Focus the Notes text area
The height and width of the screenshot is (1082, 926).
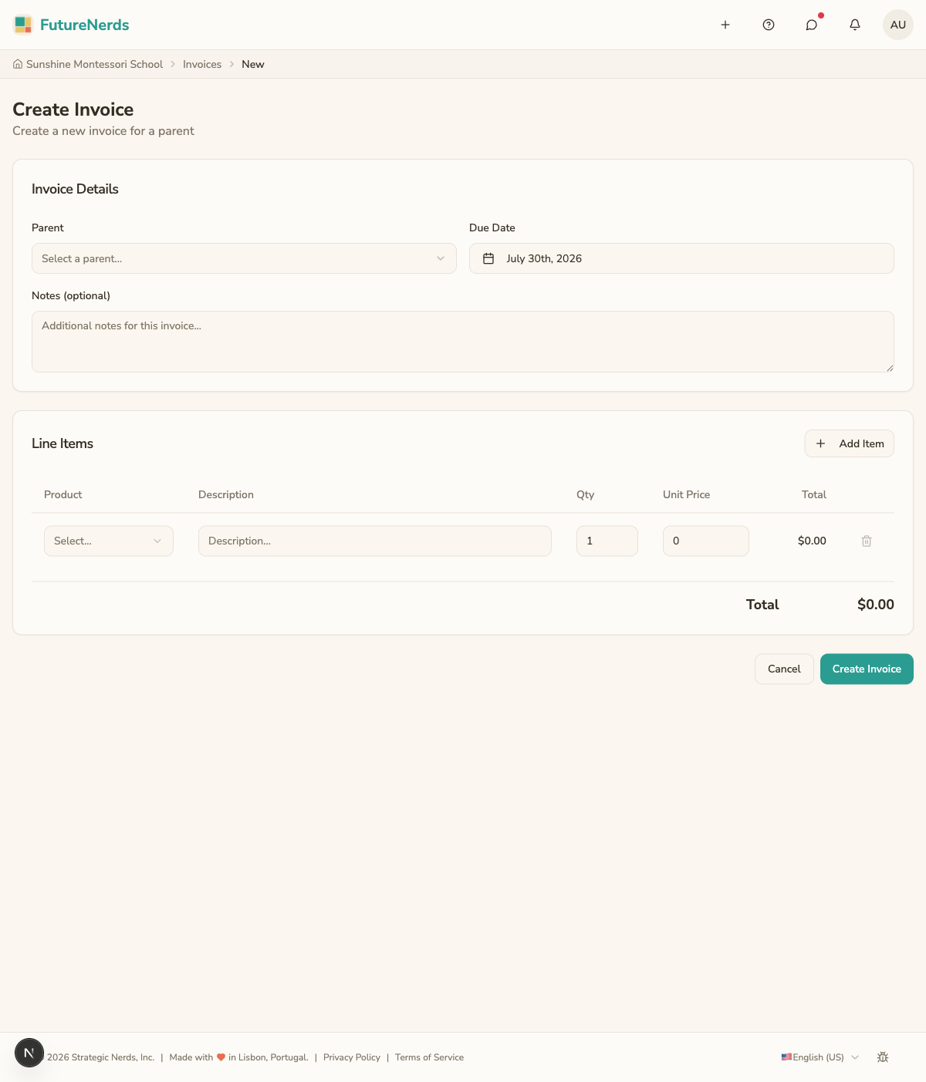[x=463, y=342]
